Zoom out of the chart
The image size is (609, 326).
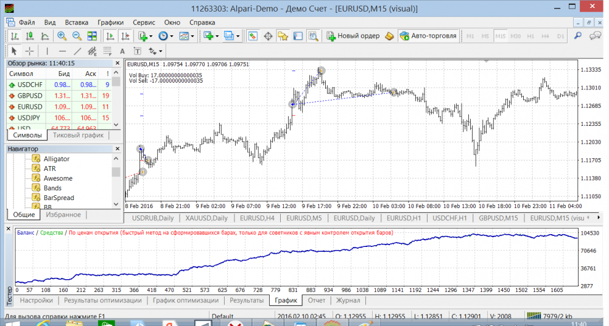point(77,36)
